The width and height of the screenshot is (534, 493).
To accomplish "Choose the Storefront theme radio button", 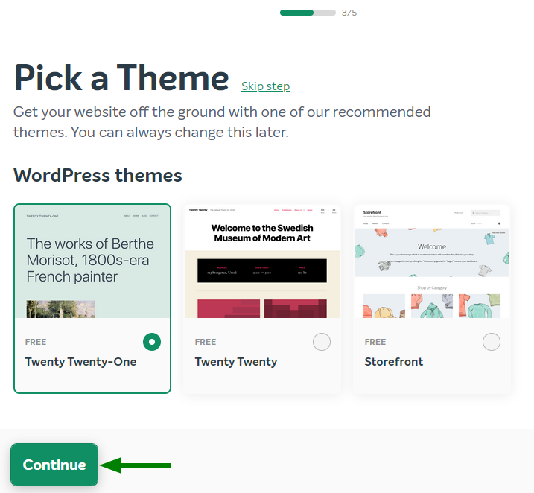I will 492,342.
